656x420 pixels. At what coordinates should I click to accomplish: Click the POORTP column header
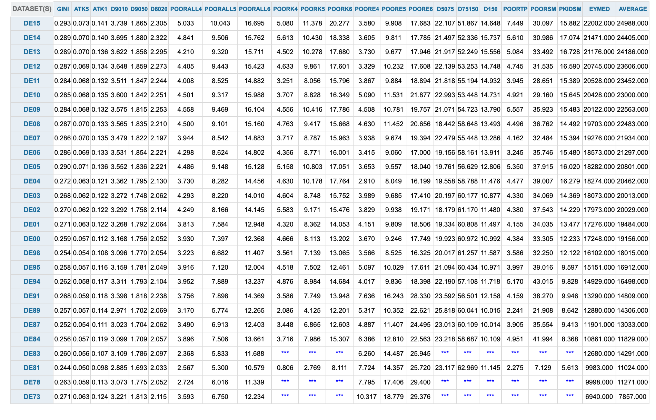pos(515,9)
